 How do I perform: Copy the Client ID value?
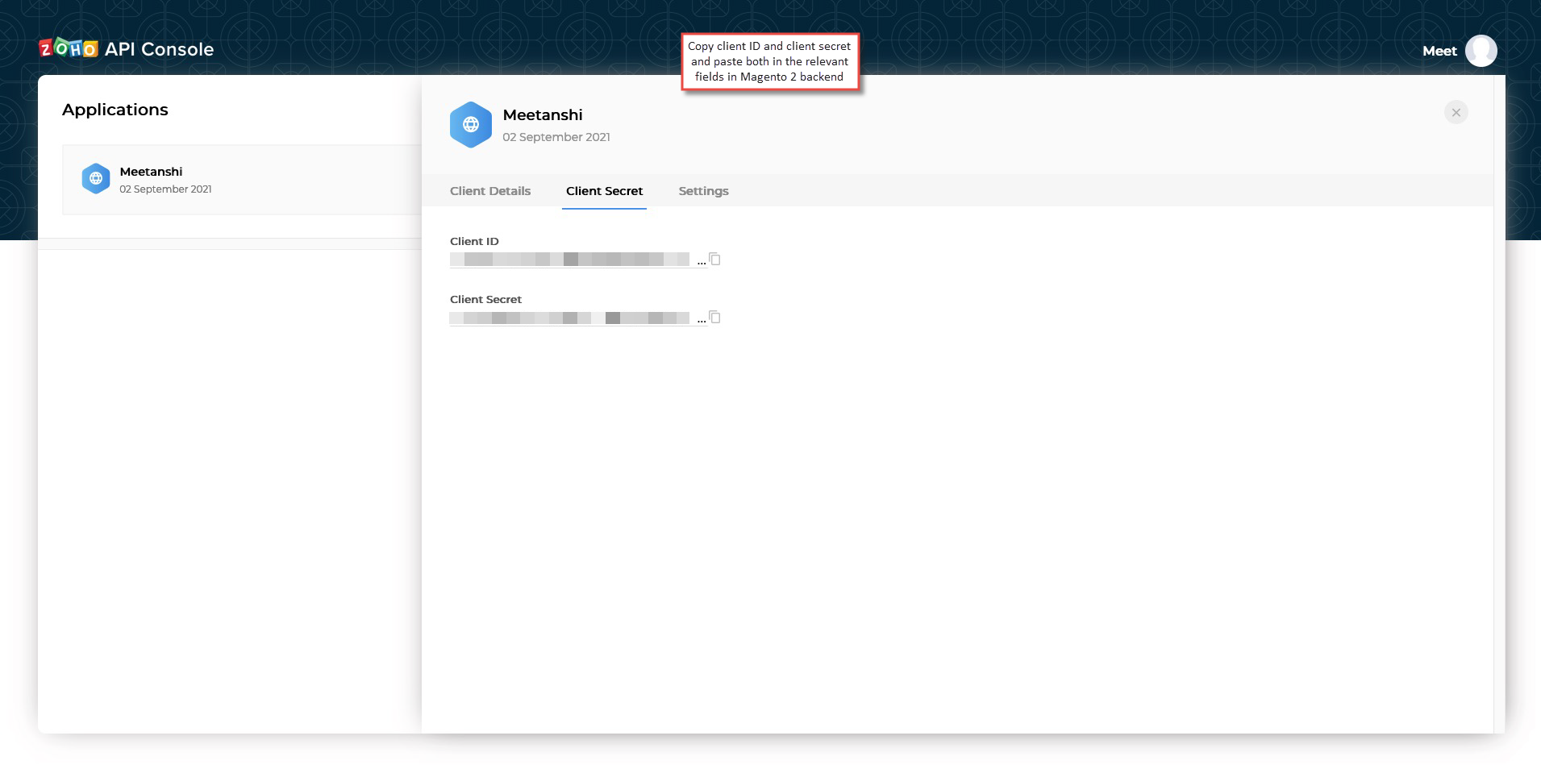point(714,259)
